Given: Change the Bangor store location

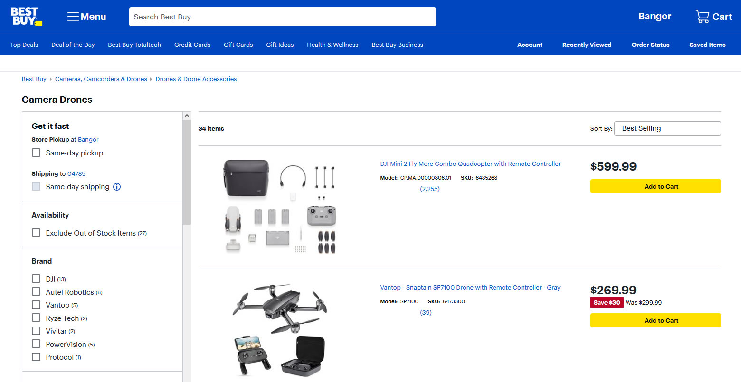Looking at the screenshot, I should pyautogui.click(x=654, y=17).
